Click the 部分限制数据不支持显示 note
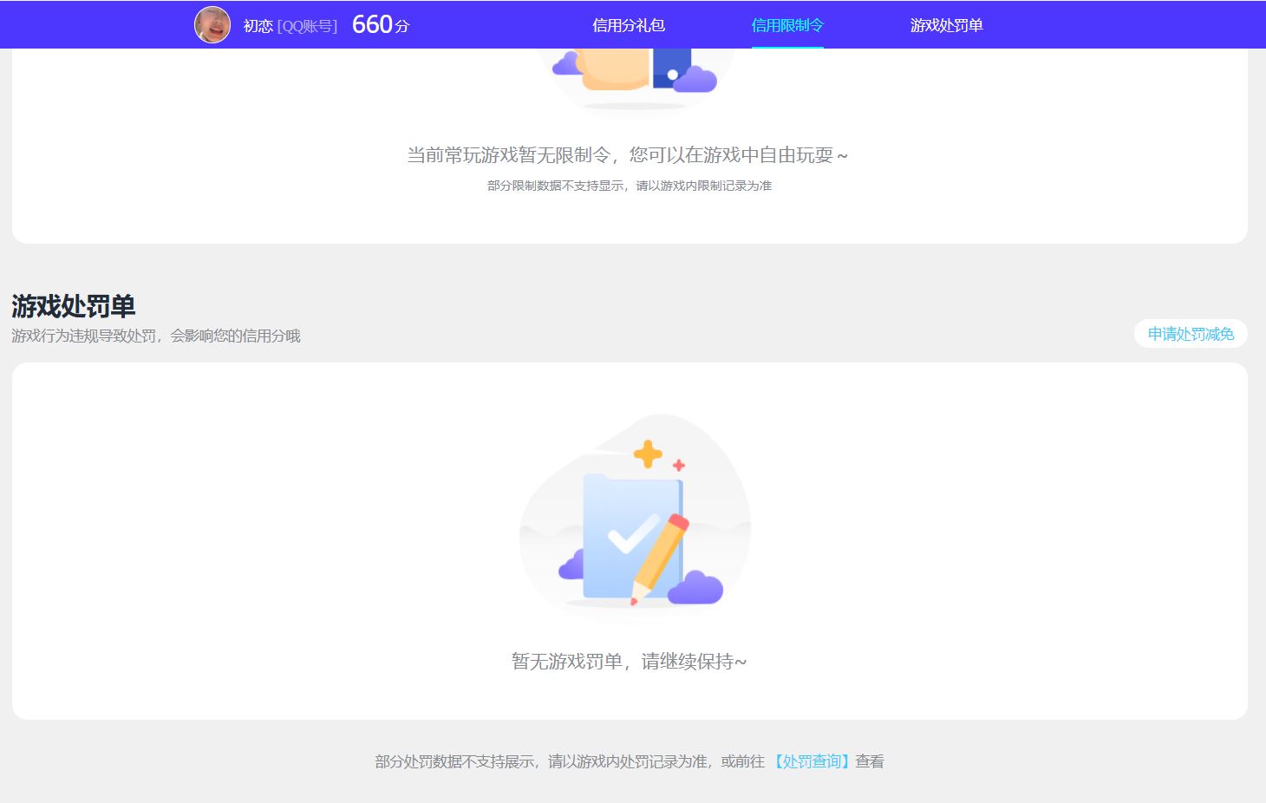The width and height of the screenshot is (1266, 803). [629, 186]
